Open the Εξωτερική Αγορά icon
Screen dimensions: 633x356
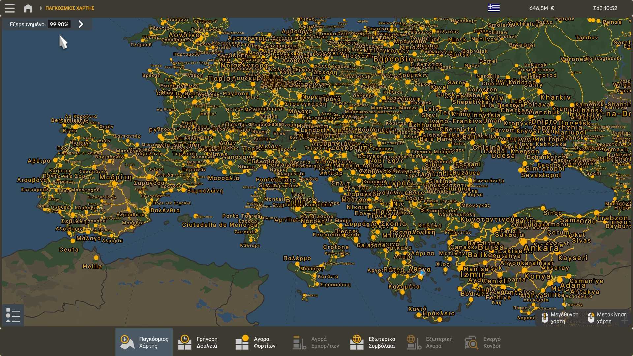pos(414,342)
